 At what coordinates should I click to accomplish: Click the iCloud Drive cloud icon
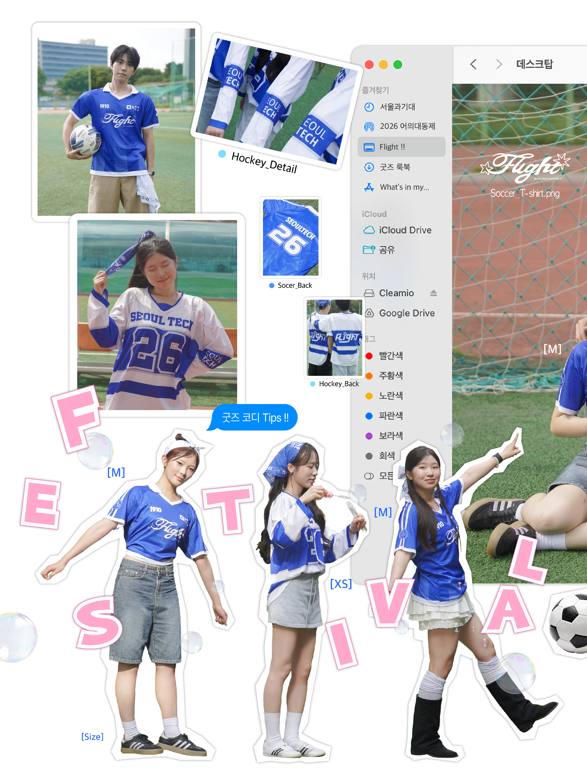369,230
